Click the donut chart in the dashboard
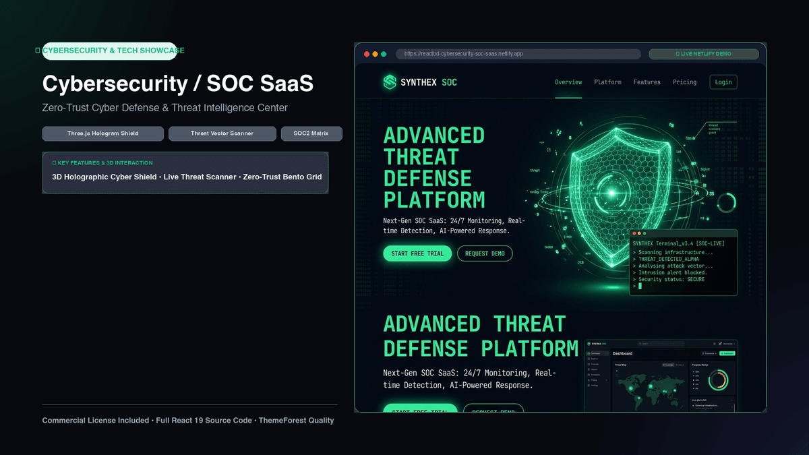The width and height of the screenshot is (809, 455). click(x=719, y=380)
